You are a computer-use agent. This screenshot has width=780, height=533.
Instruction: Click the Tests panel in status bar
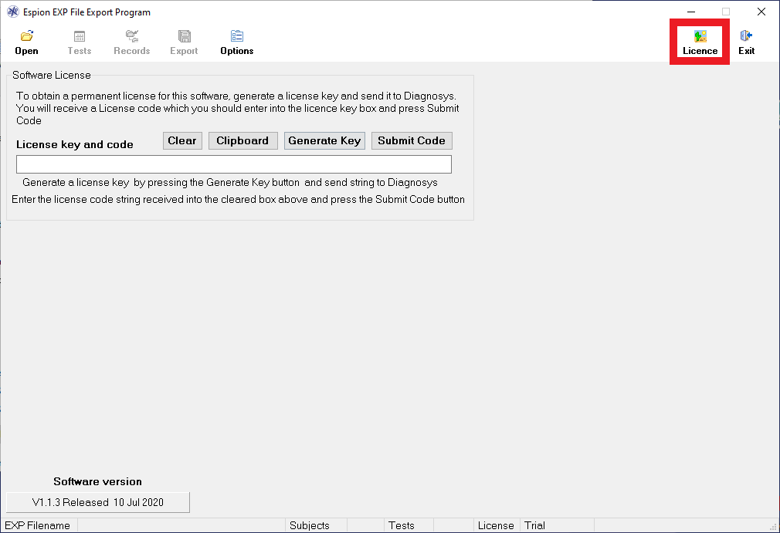tap(402, 525)
